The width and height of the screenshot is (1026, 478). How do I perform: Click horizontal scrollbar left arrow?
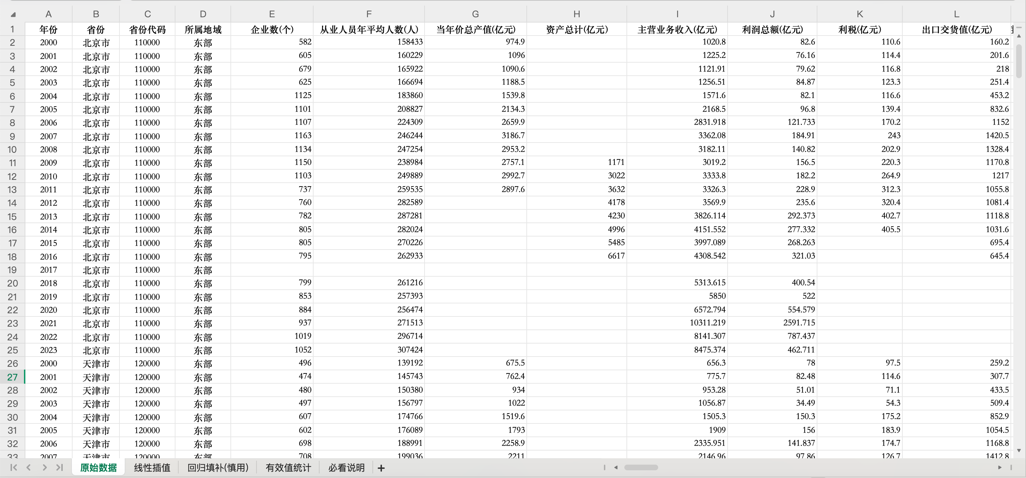[616, 467]
